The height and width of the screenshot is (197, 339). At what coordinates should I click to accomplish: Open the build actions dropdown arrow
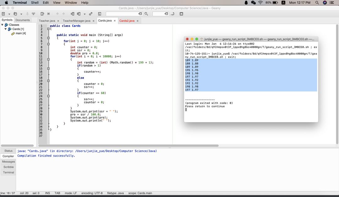pos(84,14)
